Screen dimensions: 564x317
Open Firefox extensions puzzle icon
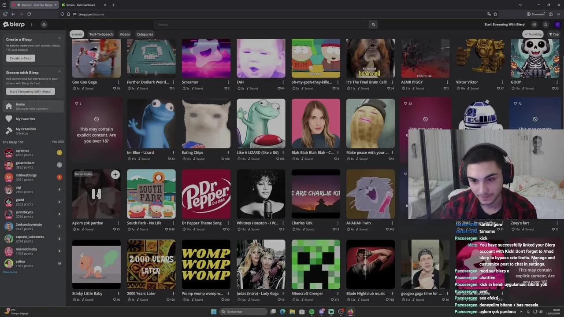pyautogui.click(x=551, y=14)
